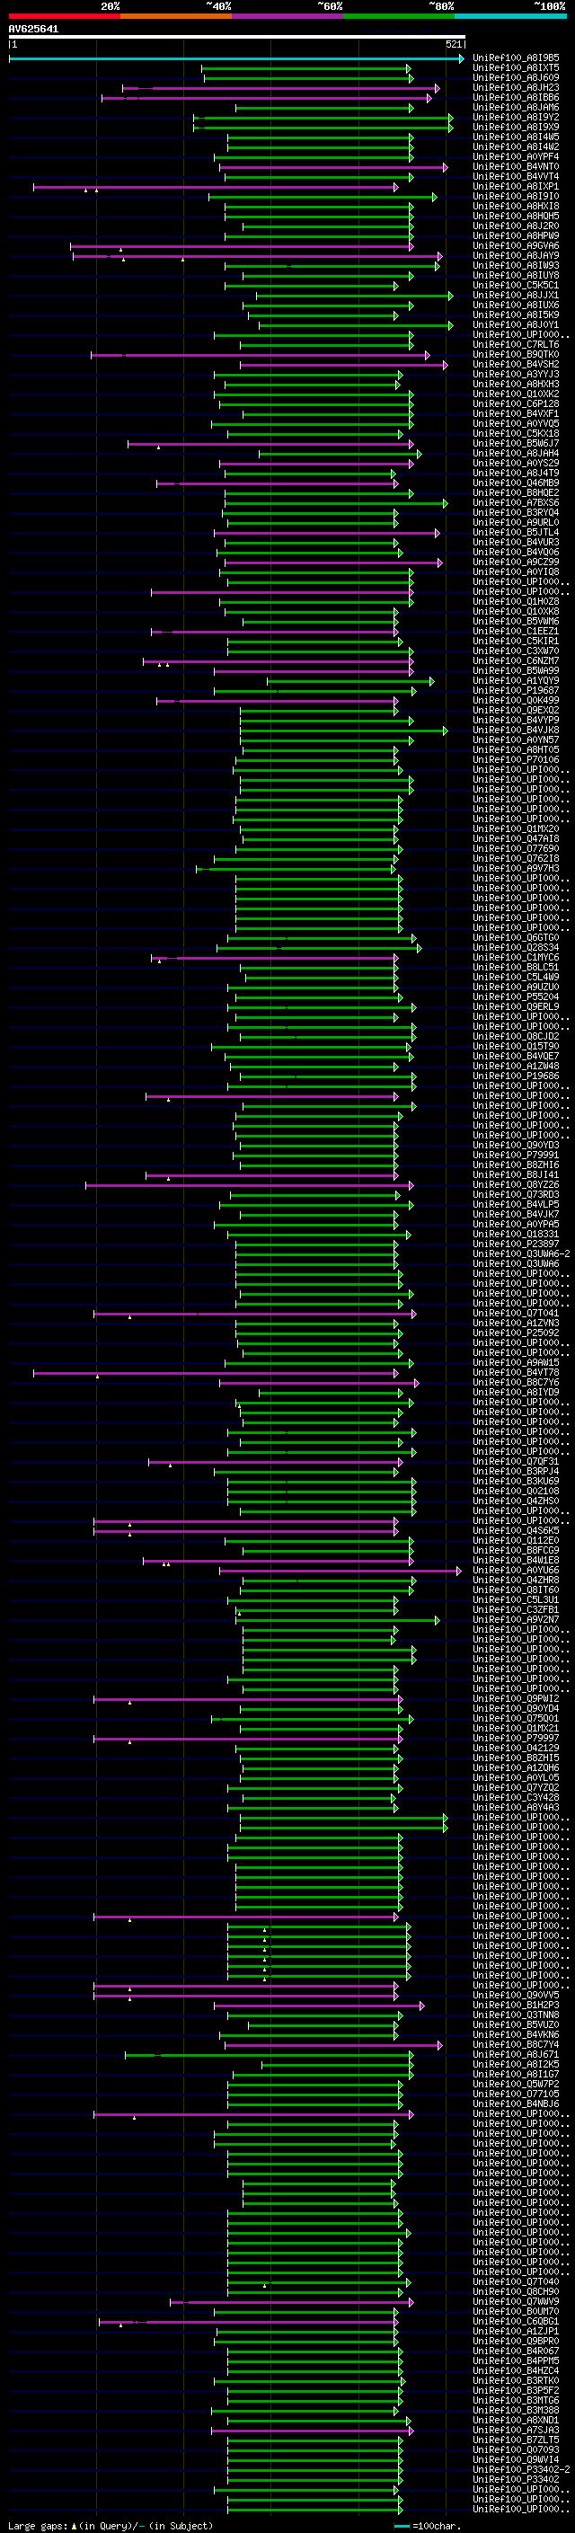The image size is (575, 2533).
Task: Select the UniRef100_B5W6J7 label
Action: (516, 444)
